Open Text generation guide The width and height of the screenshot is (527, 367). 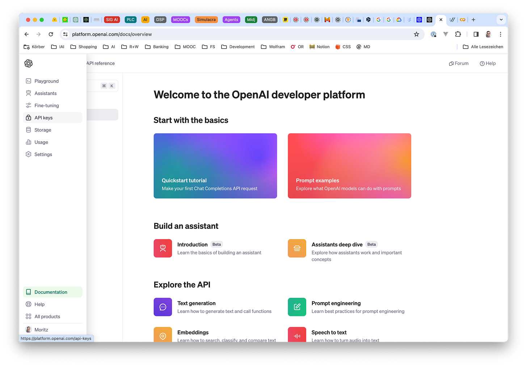tap(197, 303)
